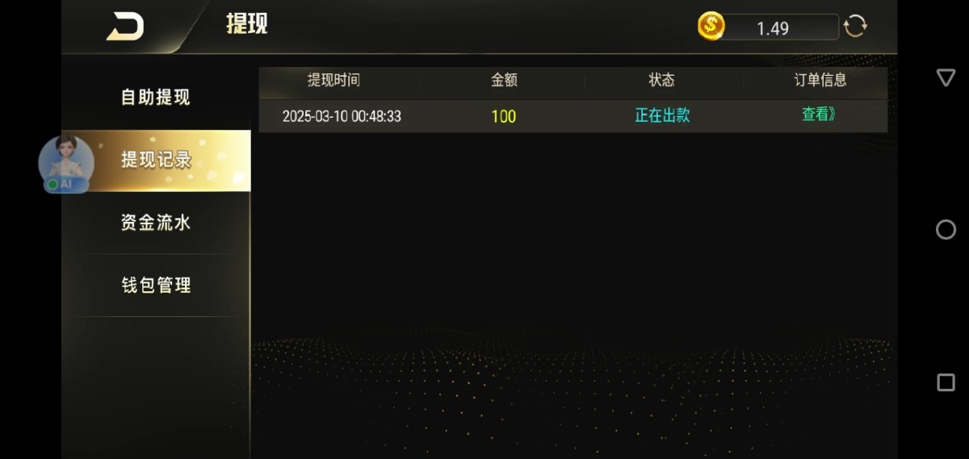Click the 状态 column header
Viewport: 969px width, 459px height.
[x=661, y=80]
